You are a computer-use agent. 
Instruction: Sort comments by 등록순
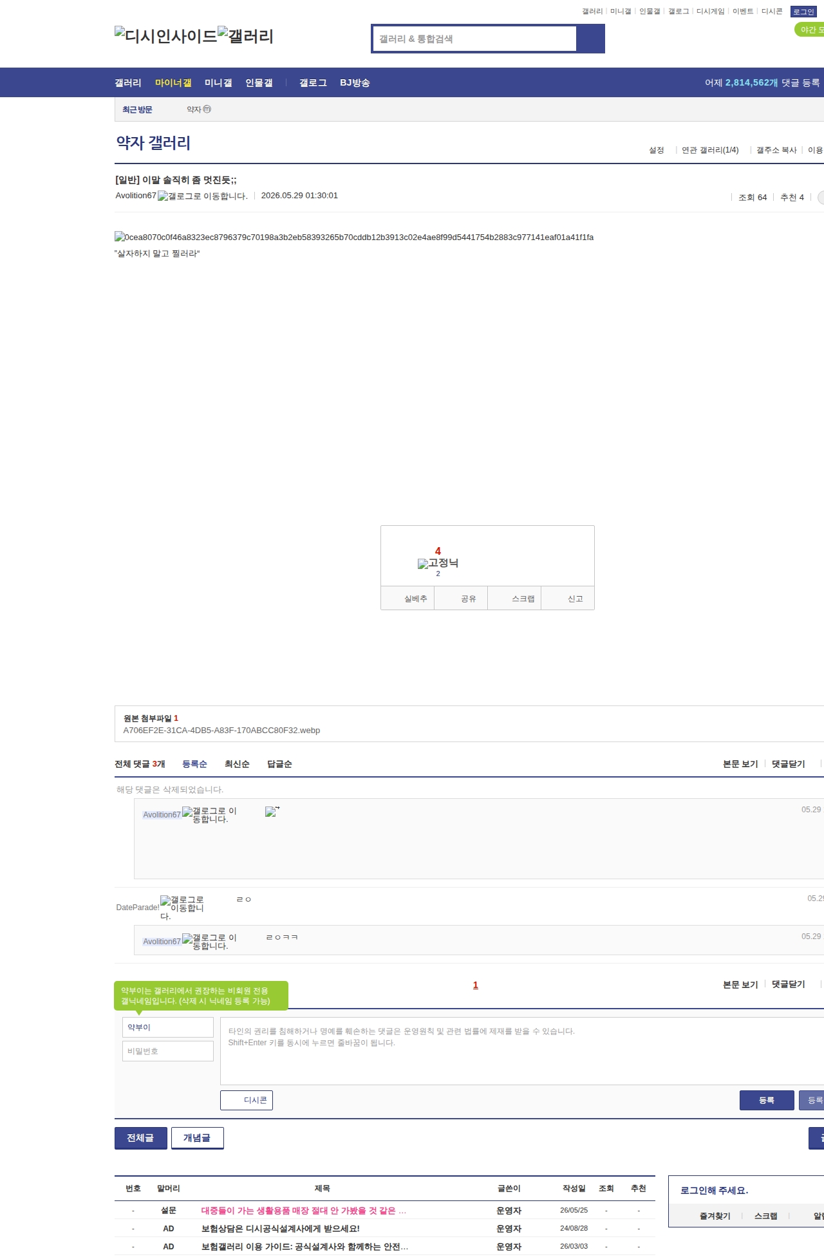(x=194, y=764)
